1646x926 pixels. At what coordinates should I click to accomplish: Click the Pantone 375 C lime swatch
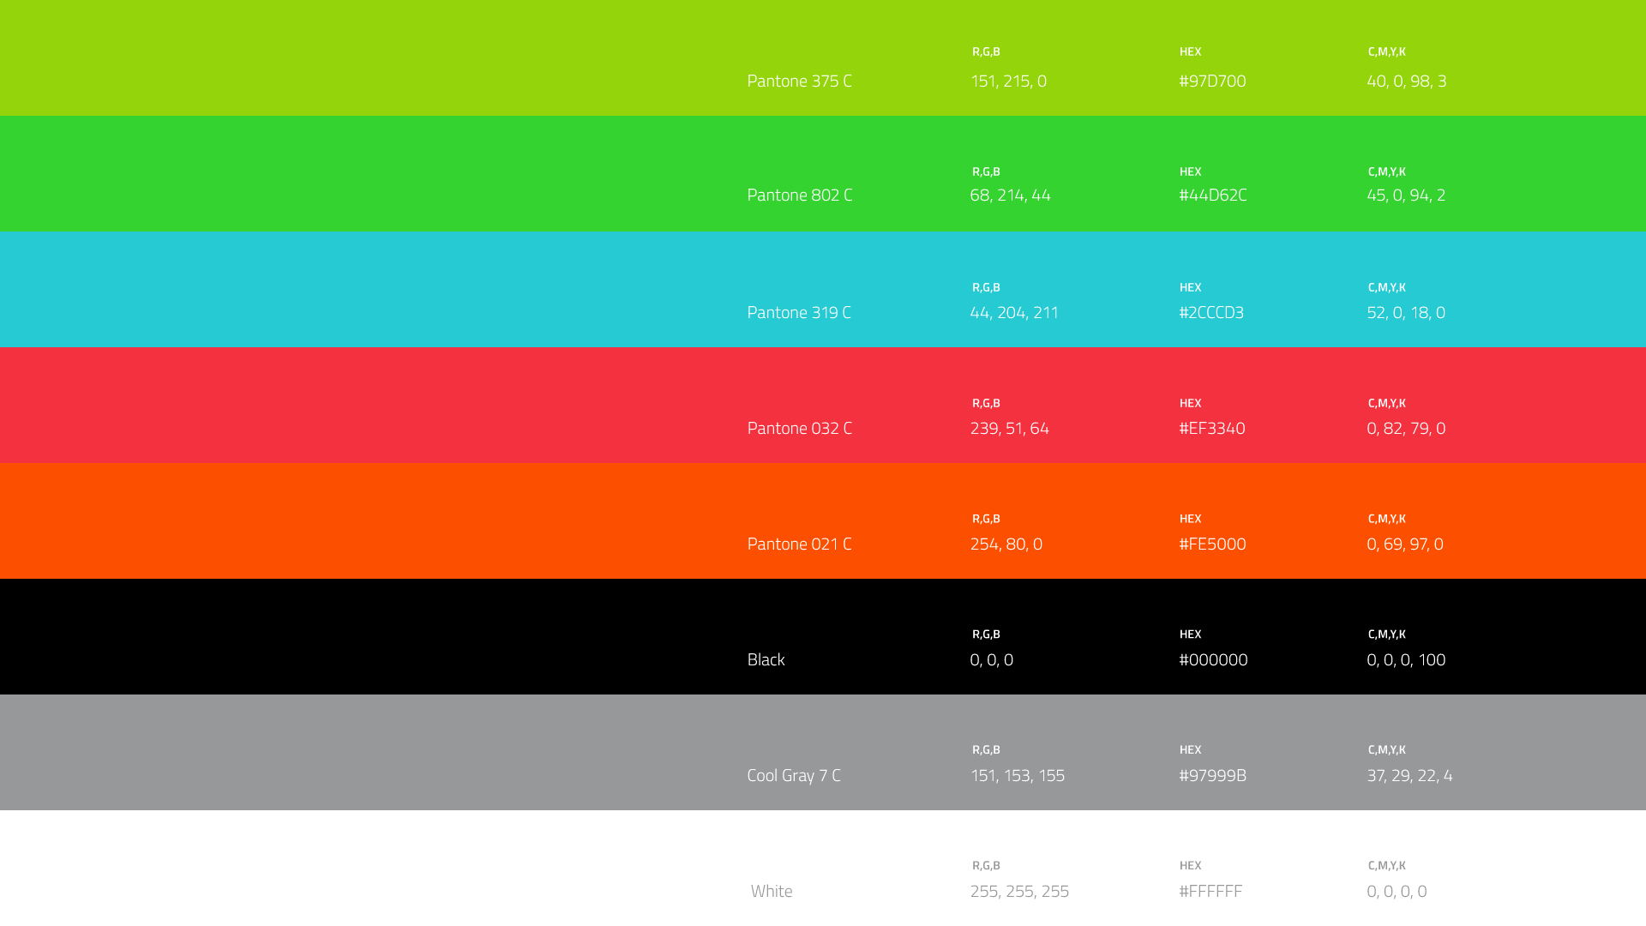(x=343, y=57)
